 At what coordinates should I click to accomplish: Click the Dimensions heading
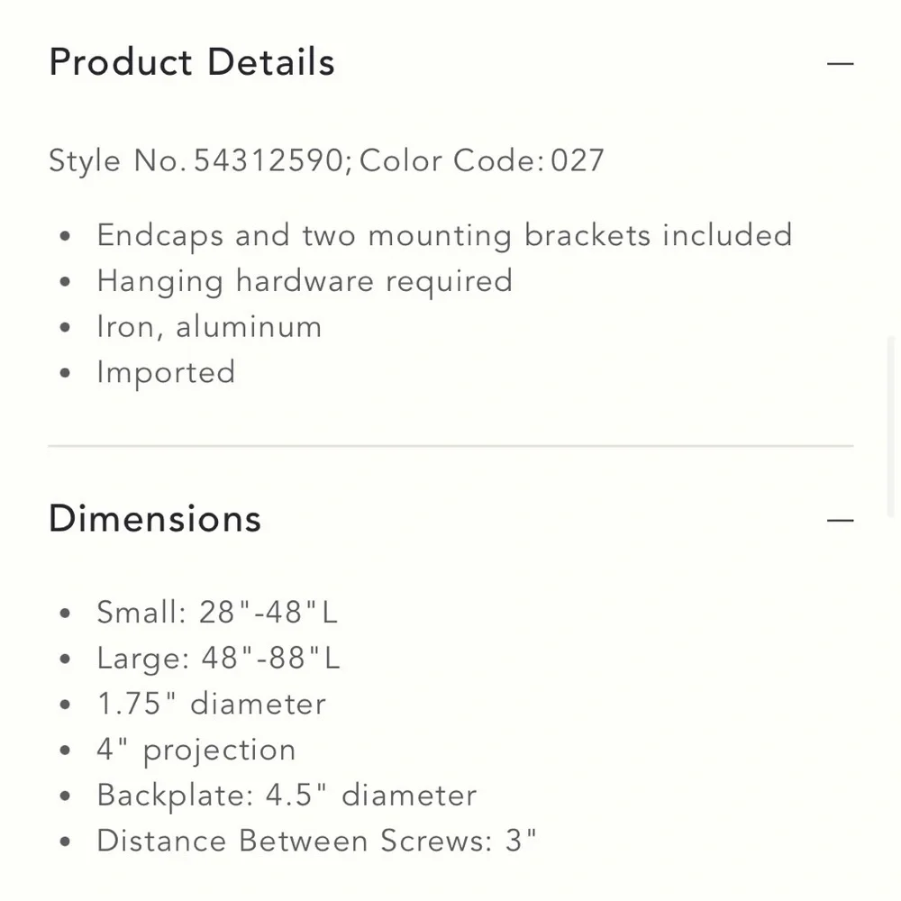(x=155, y=518)
